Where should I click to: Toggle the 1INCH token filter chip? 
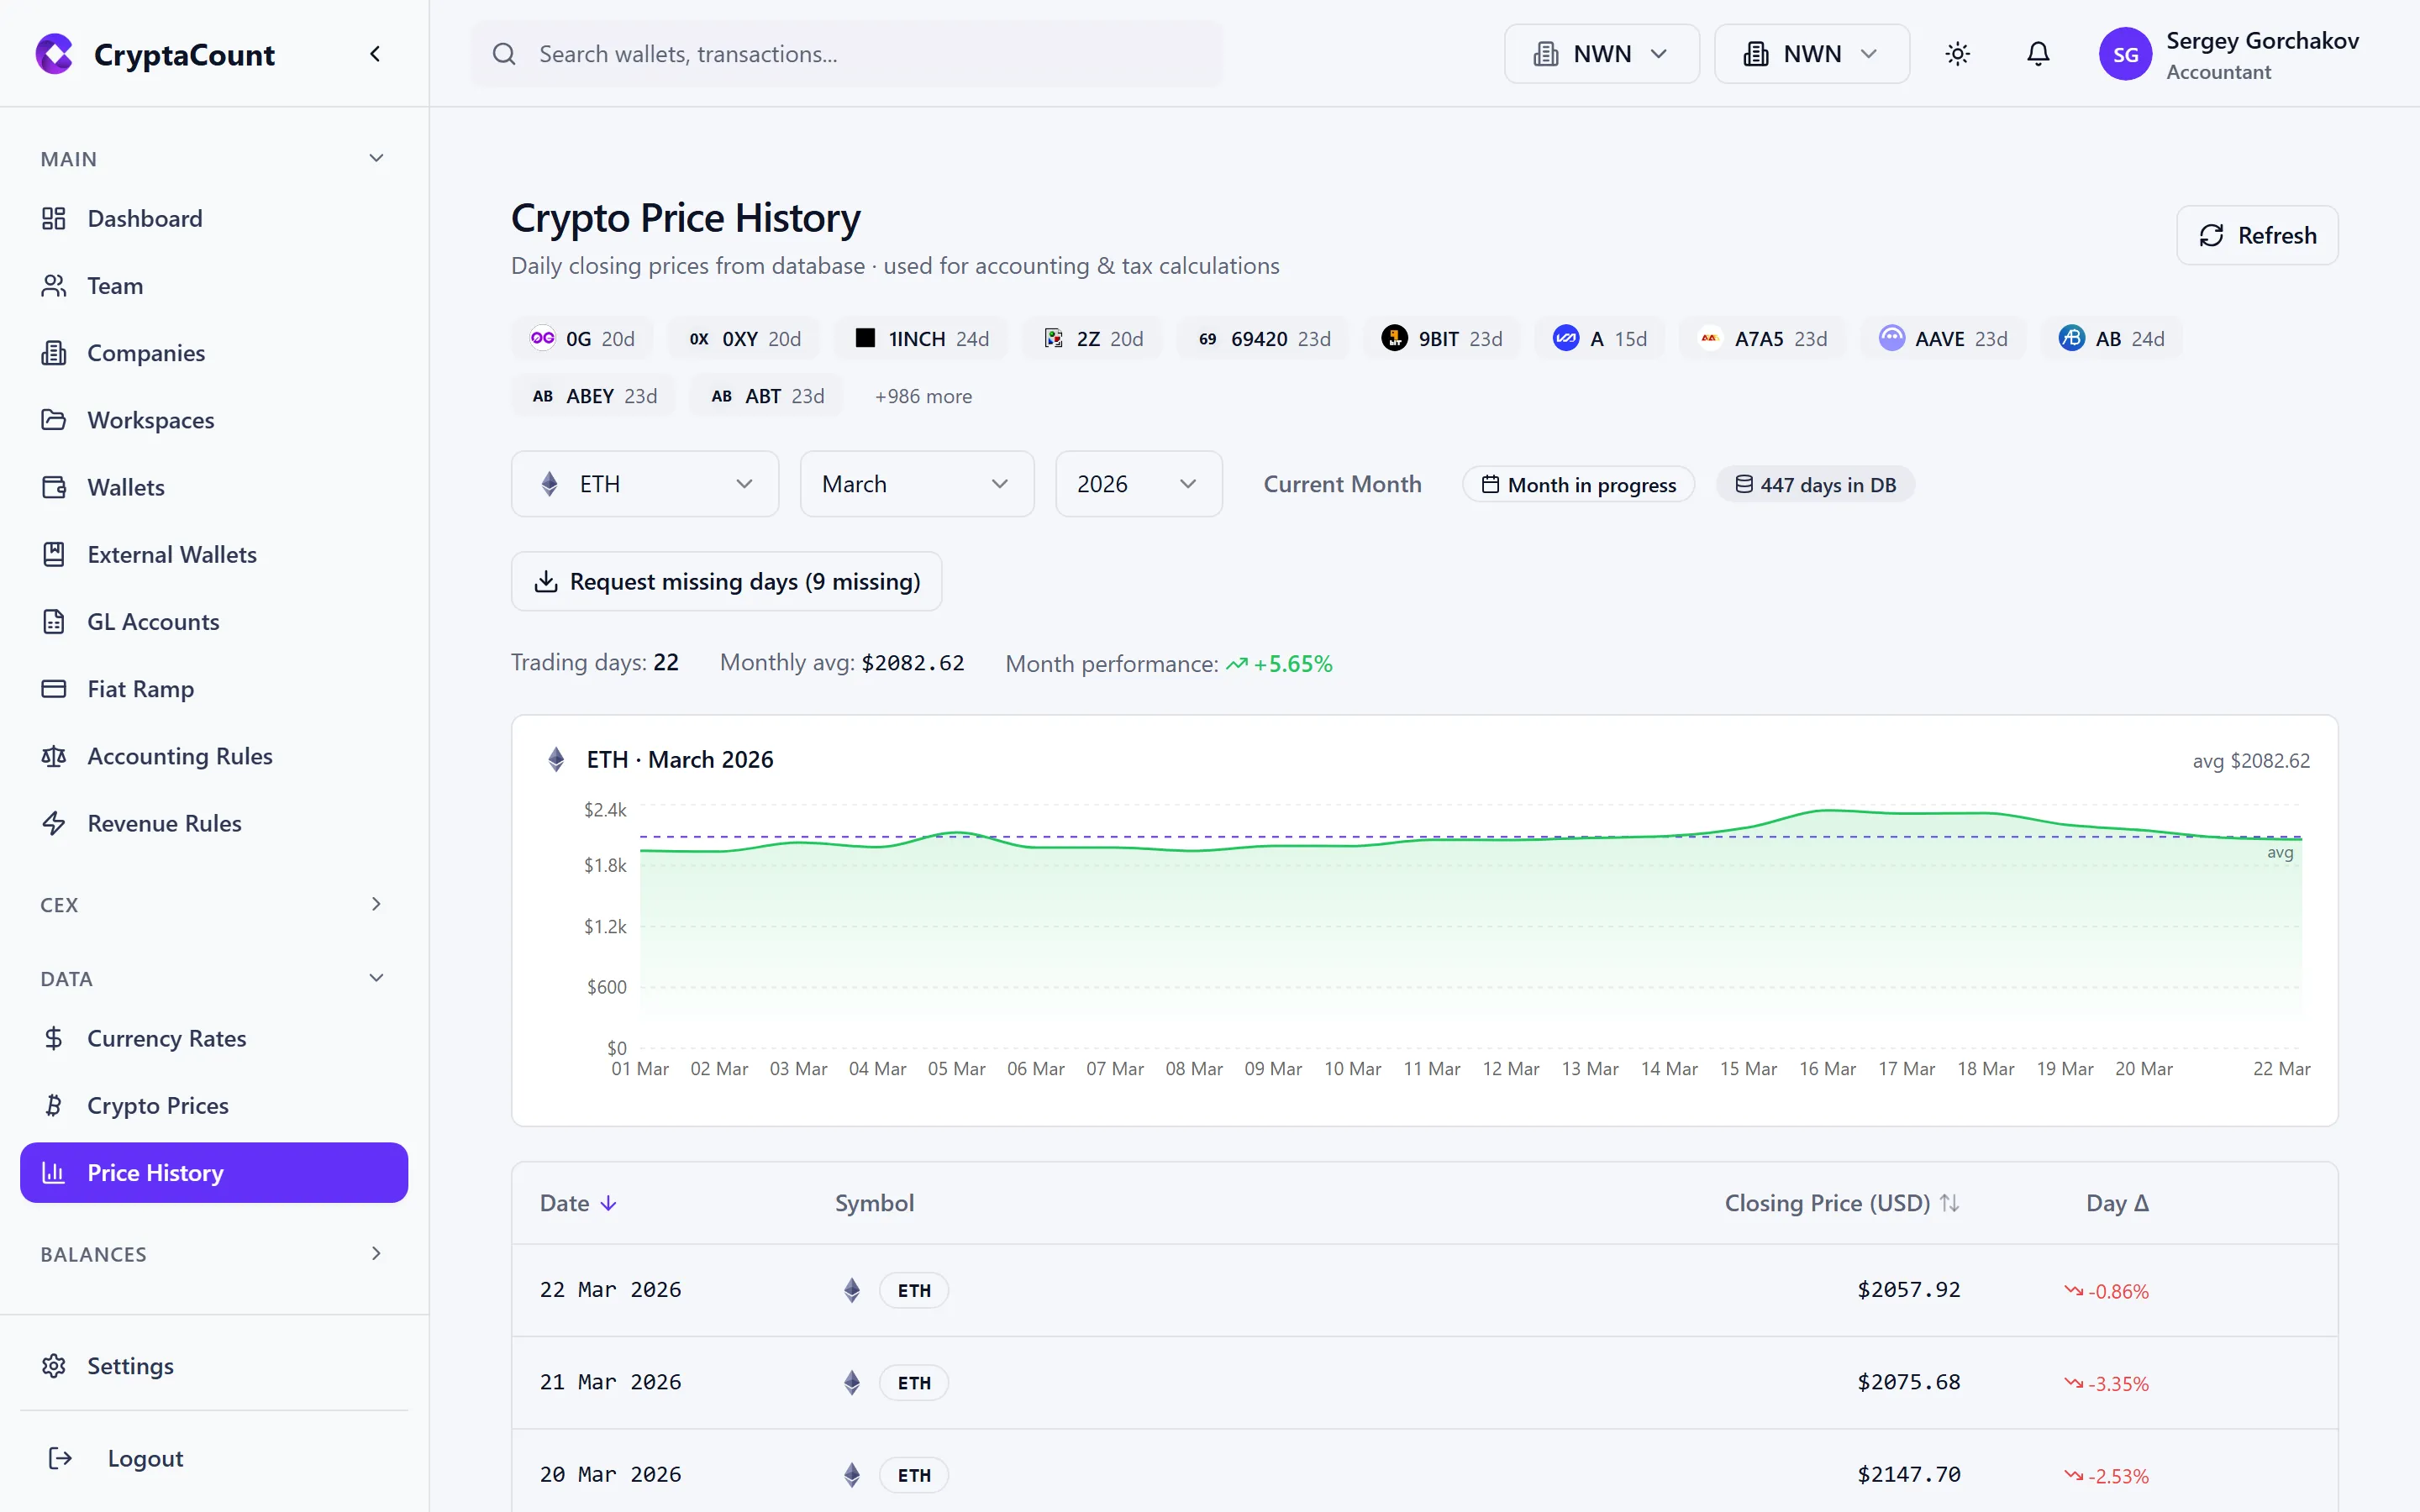tap(920, 338)
